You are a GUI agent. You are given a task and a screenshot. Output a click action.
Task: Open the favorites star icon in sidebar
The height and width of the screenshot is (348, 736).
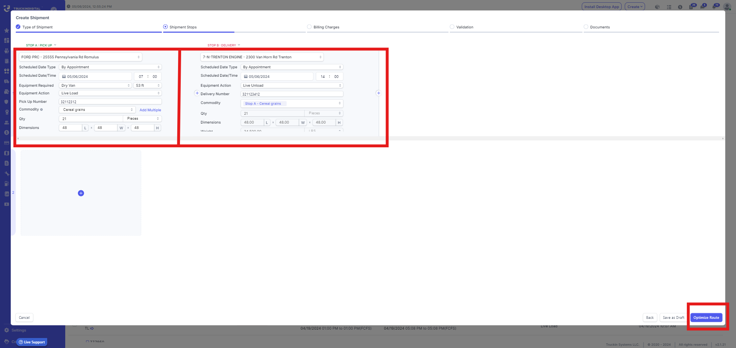coord(7,30)
